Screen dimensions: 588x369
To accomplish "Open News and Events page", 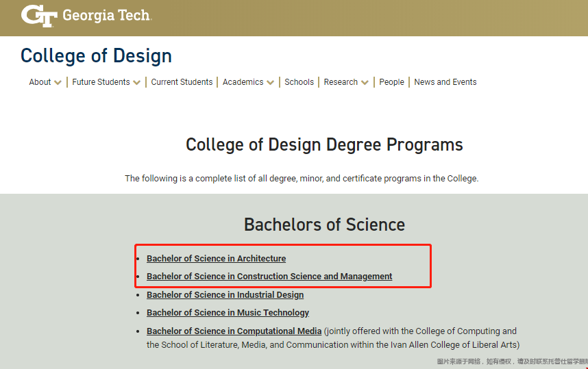I will click(x=445, y=82).
